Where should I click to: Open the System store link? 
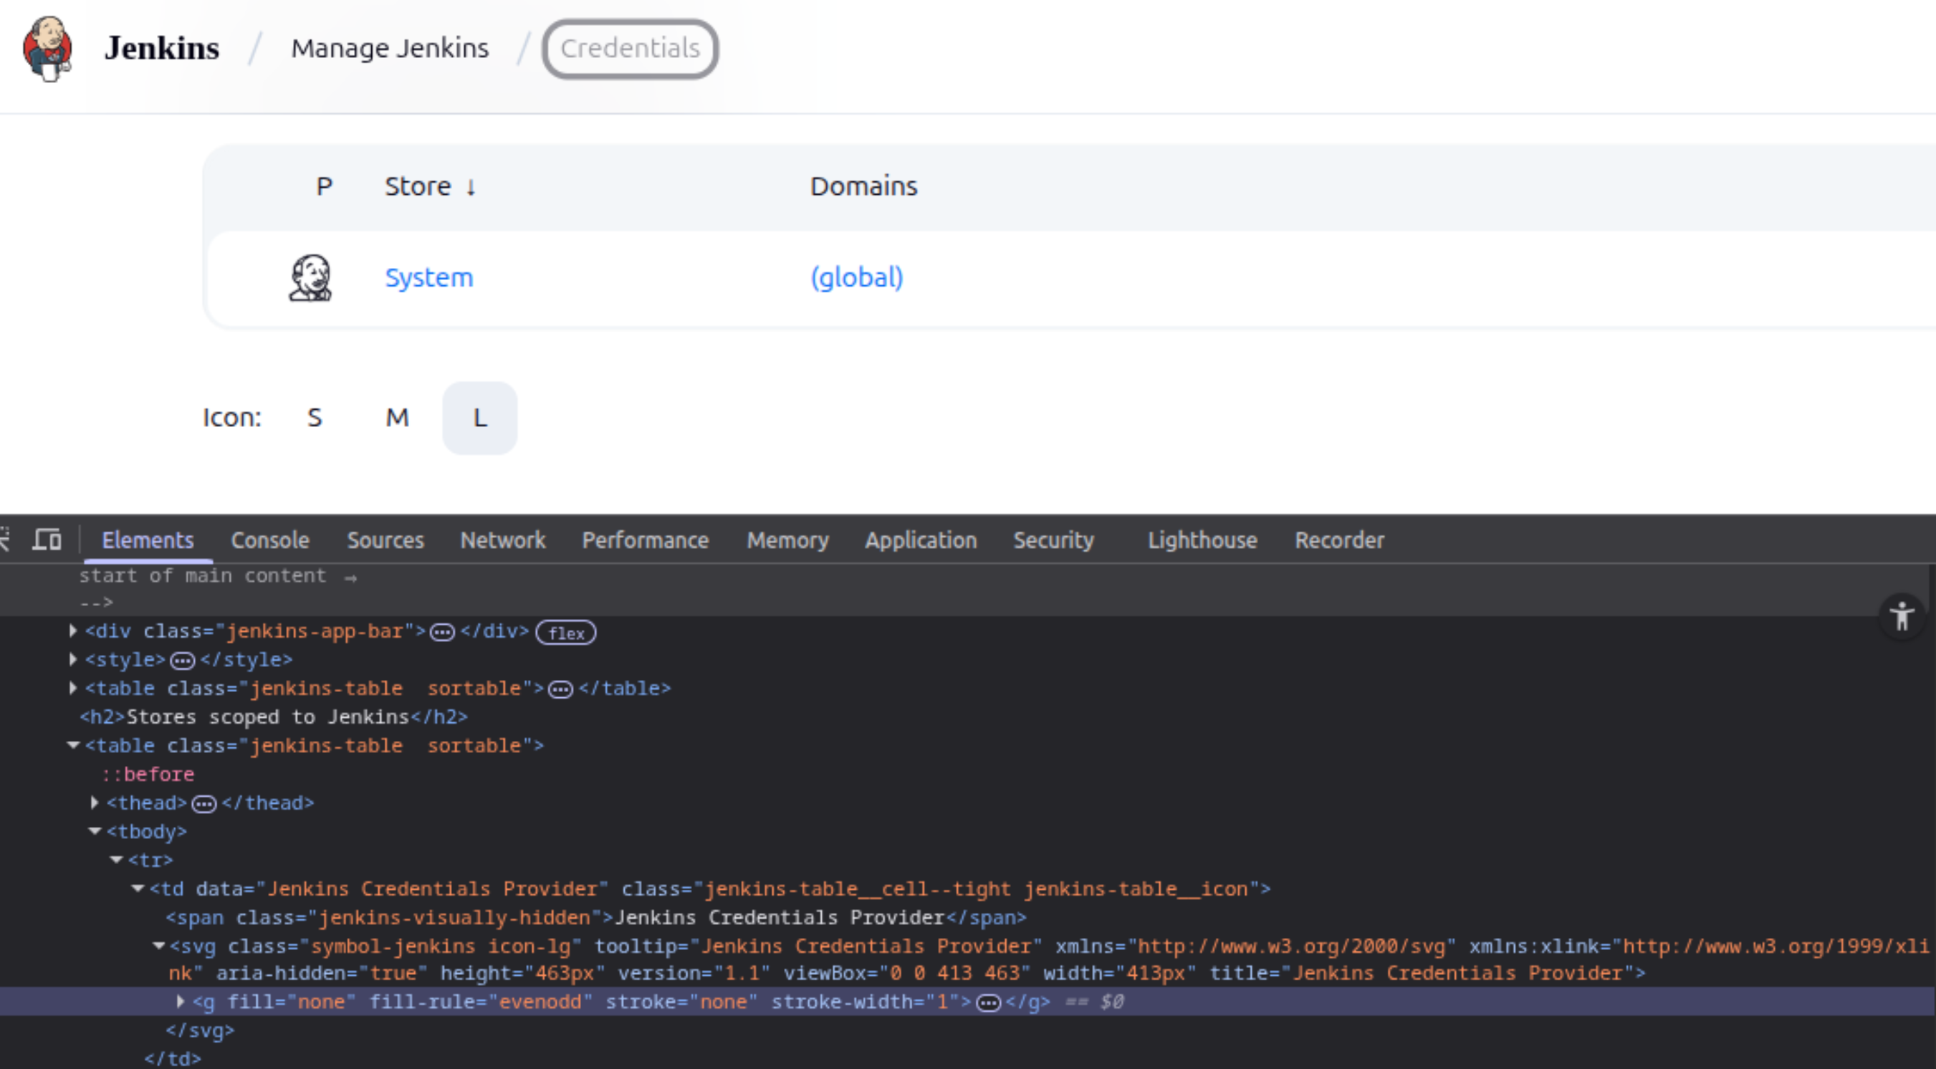coord(428,277)
